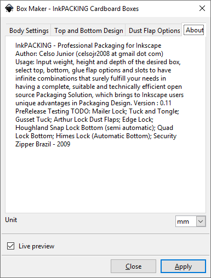The image size is (211, 278).
Task: Click the mm unit value field
Action: tap(186, 222)
